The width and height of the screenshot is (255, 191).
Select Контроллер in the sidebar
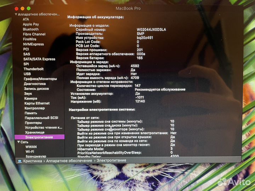(35, 108)
